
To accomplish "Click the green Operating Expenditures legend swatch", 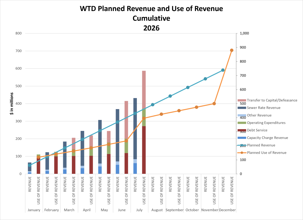I will point(242,123).
